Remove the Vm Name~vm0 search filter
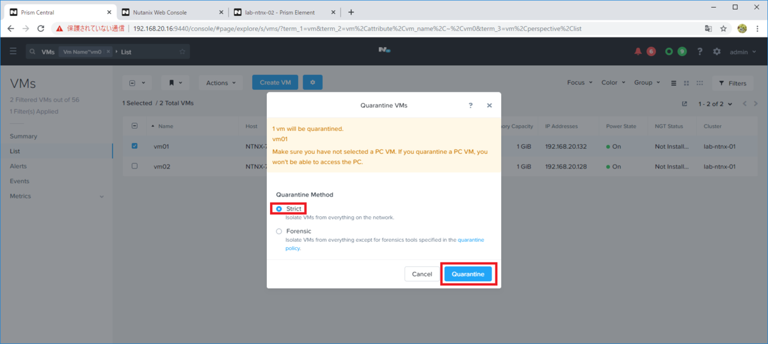The image size is (768, 344). [108, 52]
